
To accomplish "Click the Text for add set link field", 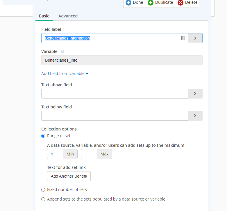I will tap(69, 176).
